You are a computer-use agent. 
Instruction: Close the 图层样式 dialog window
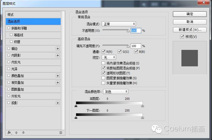pos(204,2)
